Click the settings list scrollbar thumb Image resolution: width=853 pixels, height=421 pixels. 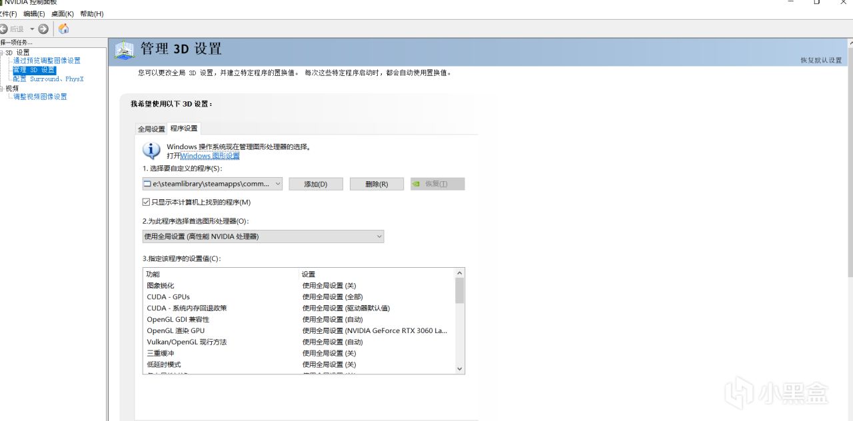[459, 291]
